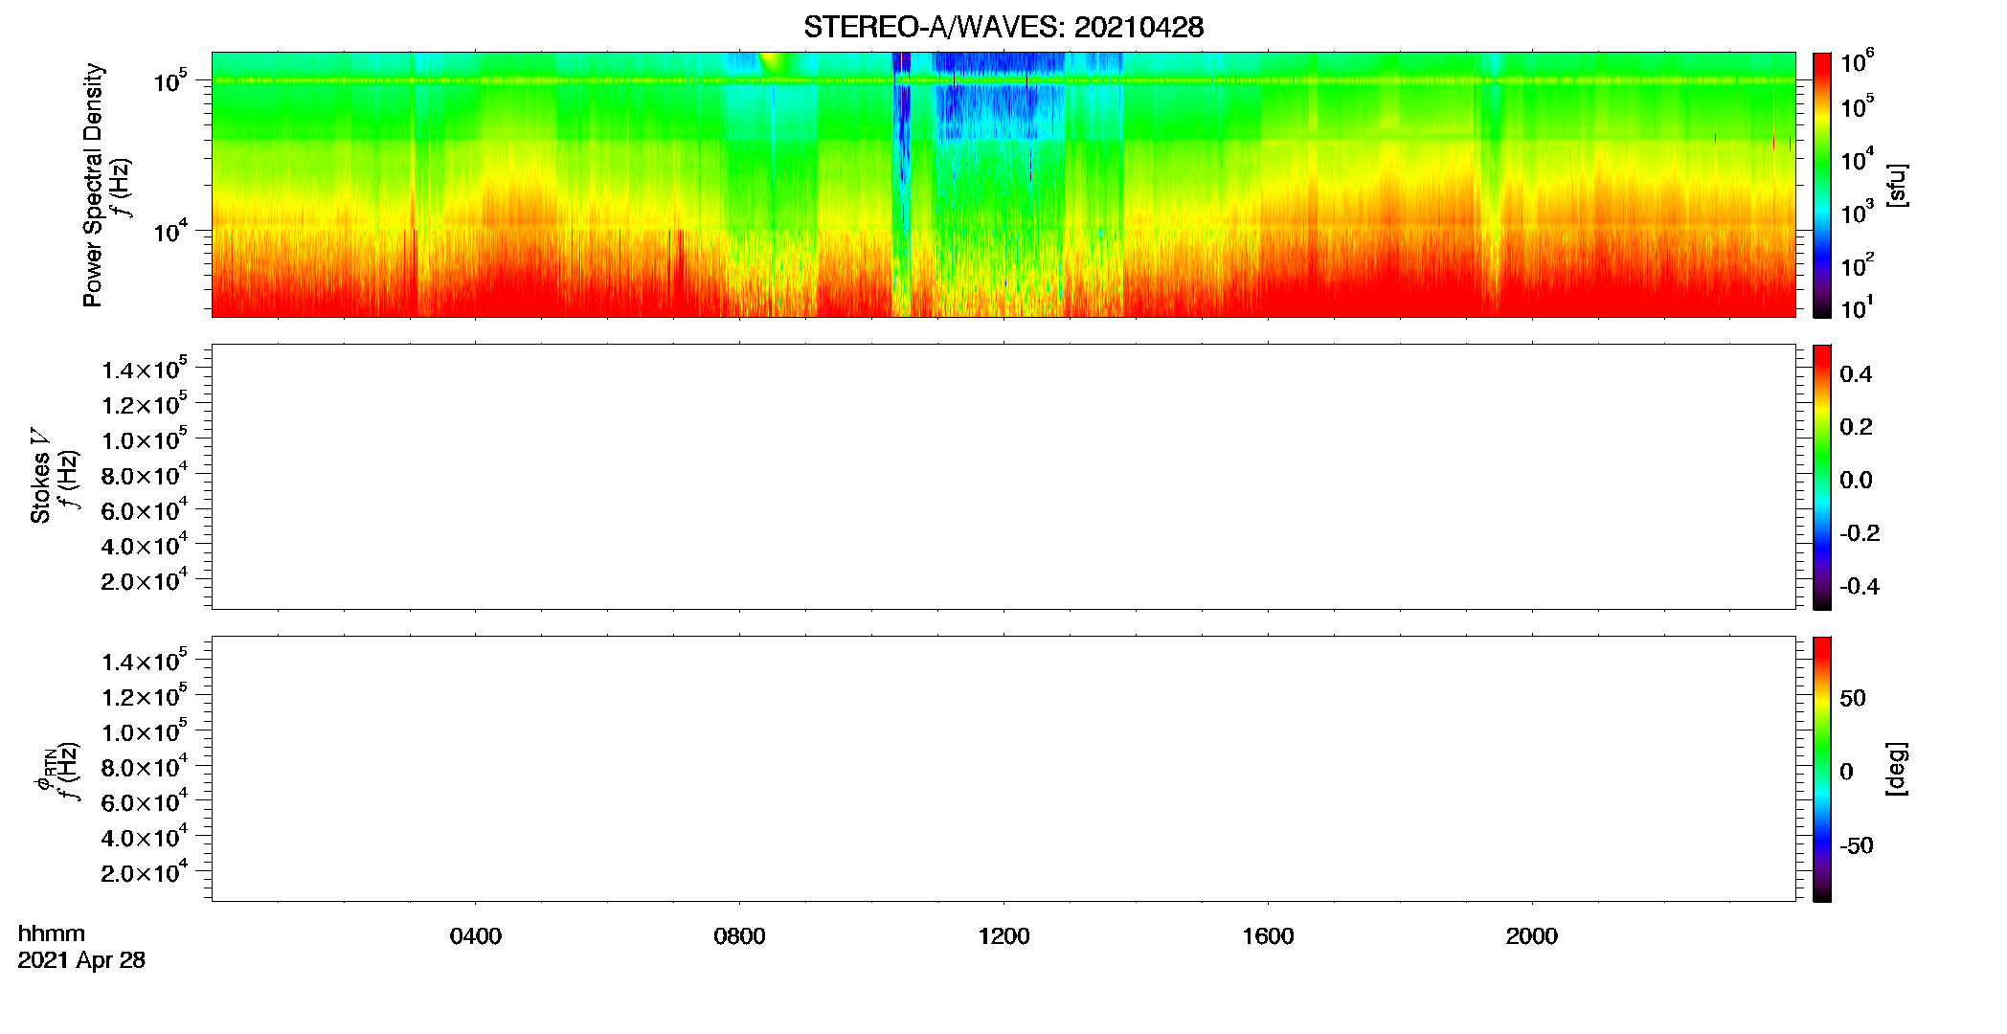Click the 1.0×10^5 tick on Stokes V axis
The image size is (2007, 1034).
pyautogui.click(x=145, y=440)
